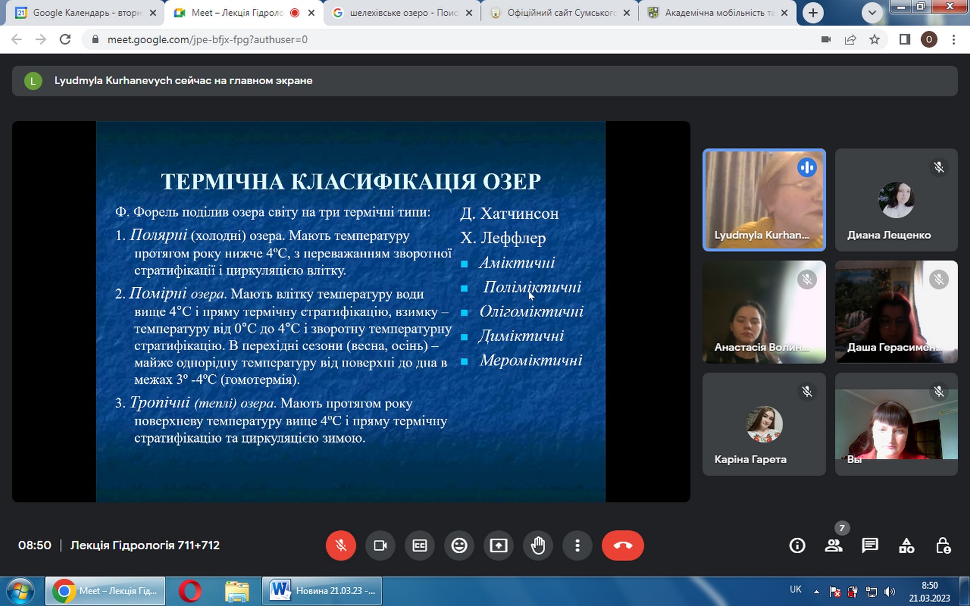Expand the Chrome tab search dropdown
Image resolution: width=970 pixels, height=606 pixels.
point(872,13)
